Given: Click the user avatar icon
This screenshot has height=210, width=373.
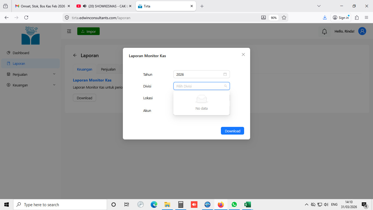Looking at the screenshot, I should coord(362,31).
